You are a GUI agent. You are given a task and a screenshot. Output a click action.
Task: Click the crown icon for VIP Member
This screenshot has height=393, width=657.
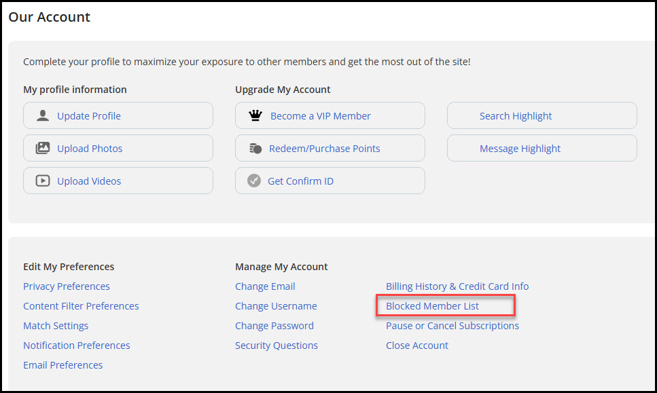[255, 115]
